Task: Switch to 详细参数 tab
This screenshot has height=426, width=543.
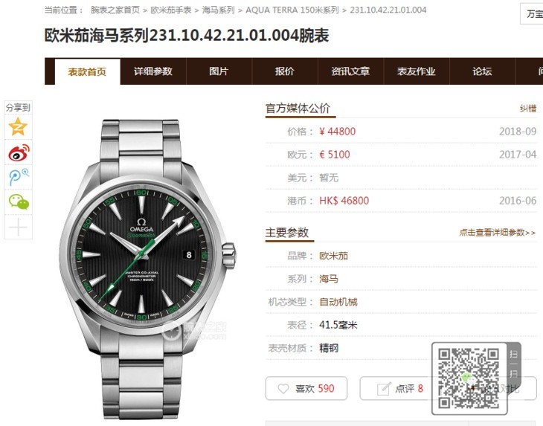Action: click(153, 71)
